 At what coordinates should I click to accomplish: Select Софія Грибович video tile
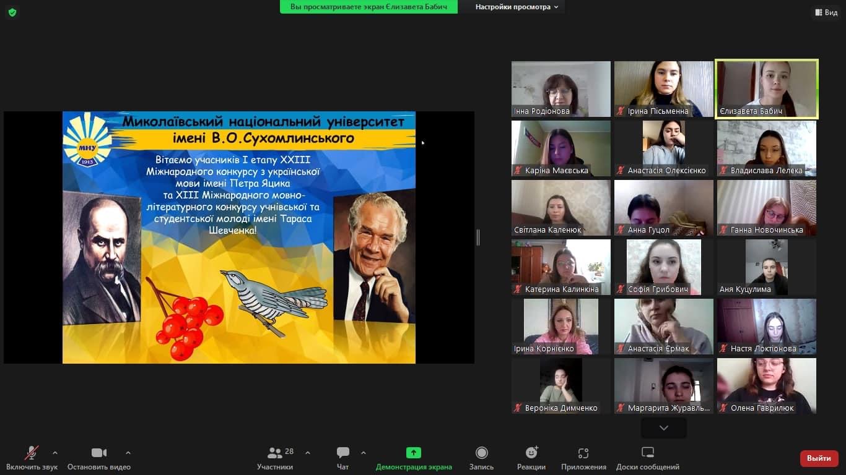pos(664,267)
